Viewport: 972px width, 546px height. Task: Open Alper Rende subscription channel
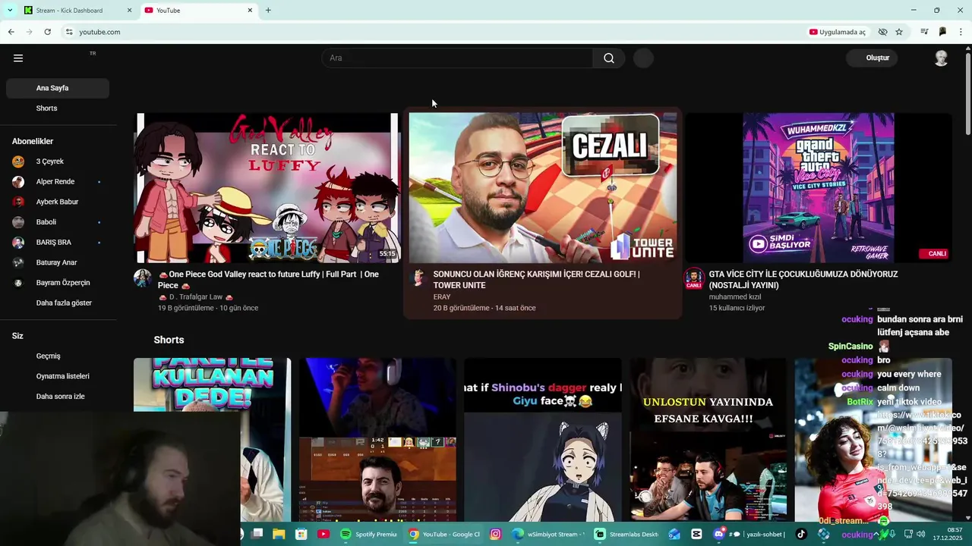tap(58, 182)
